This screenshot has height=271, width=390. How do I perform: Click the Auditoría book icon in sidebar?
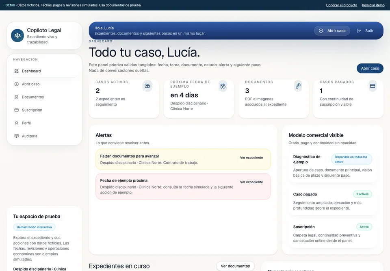point(16,136)
